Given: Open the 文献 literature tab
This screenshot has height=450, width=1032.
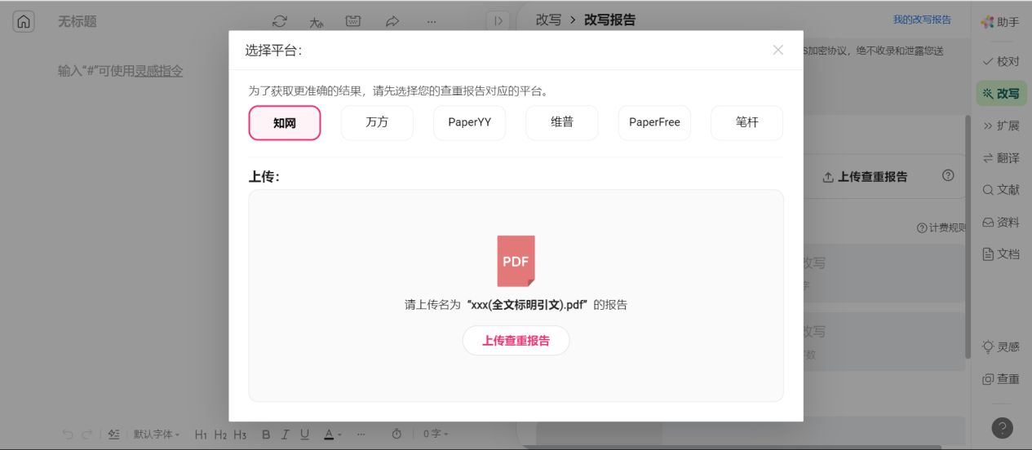Looking at the screenshot, I should pyautogui.click(x=1001, y=189).
